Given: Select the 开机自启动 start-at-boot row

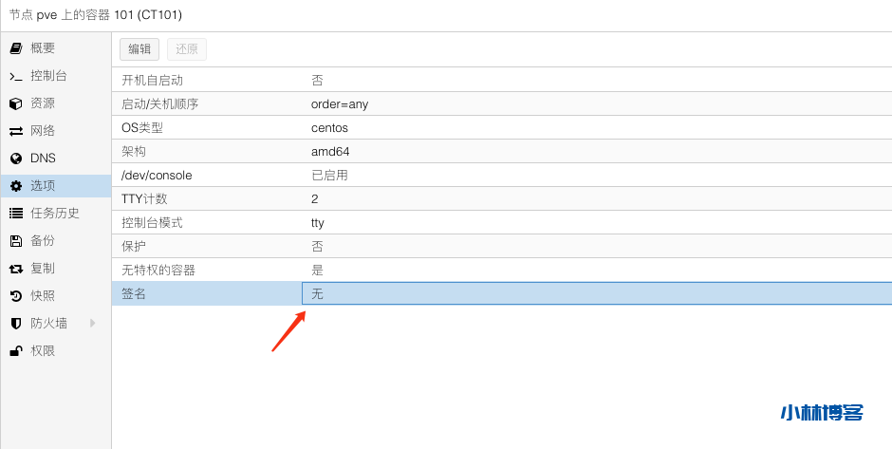Looking at the screenshot, I should pyautogui.click(x=501, y=81).
